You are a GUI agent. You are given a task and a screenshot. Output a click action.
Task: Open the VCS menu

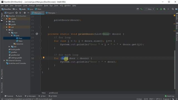[x=61, y=6]
